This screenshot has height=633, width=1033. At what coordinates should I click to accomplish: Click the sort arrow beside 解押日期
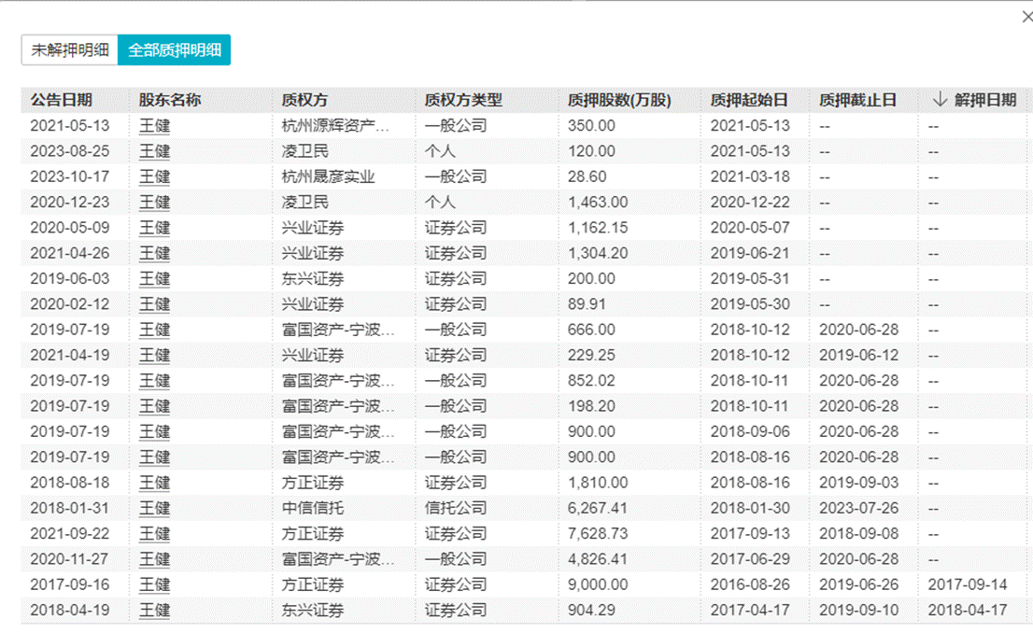coord(940,100)
